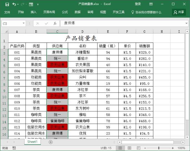Click the next sheet navigation arrow
Image resolution: width=190 pixels, height=151 pixels.
[14, 142]
